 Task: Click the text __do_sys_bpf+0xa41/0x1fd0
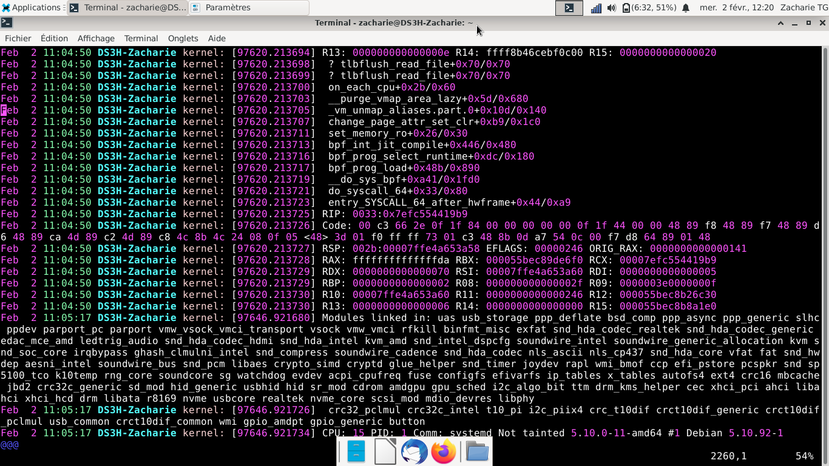pos(404,179)
